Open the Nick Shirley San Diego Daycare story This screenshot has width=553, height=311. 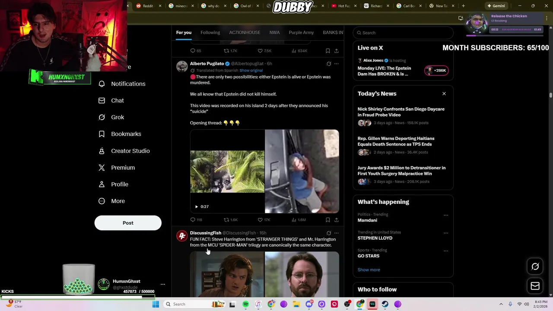pos(401,112)
